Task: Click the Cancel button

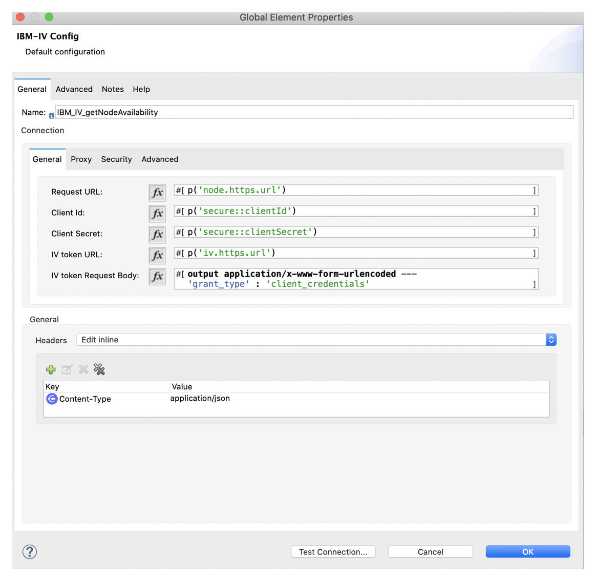Action: coord(430,552)
